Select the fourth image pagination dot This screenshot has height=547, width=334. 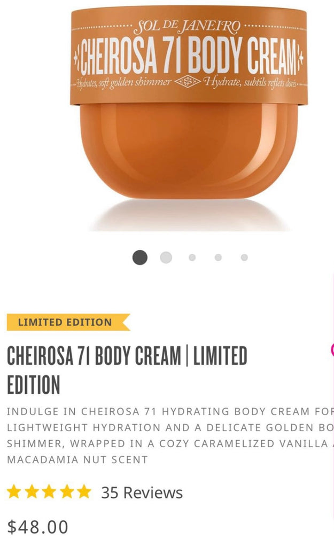[x=218, y=257]
